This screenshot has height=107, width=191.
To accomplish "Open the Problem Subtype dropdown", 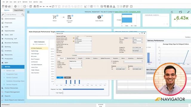I will tap(81, 64).
